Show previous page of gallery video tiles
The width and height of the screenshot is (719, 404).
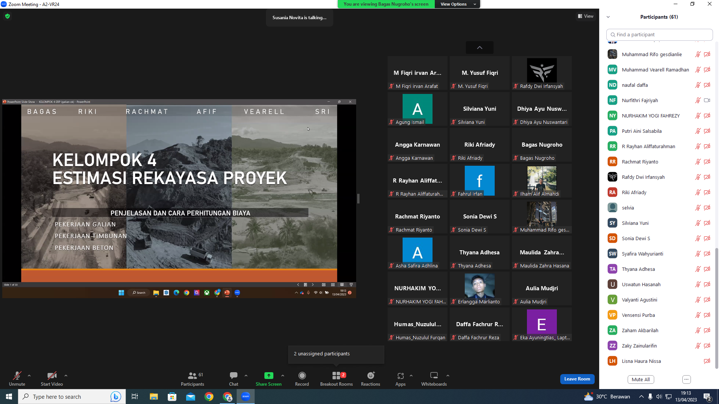[x=480, y=48]
